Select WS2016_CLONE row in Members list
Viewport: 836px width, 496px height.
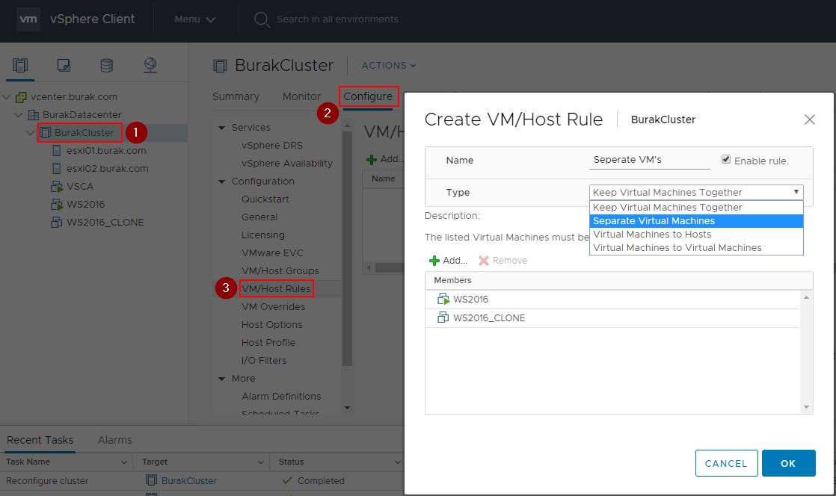(x=612, y=318)
